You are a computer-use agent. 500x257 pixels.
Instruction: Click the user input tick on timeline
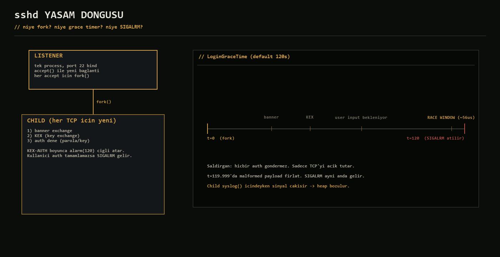click(361, 129)
